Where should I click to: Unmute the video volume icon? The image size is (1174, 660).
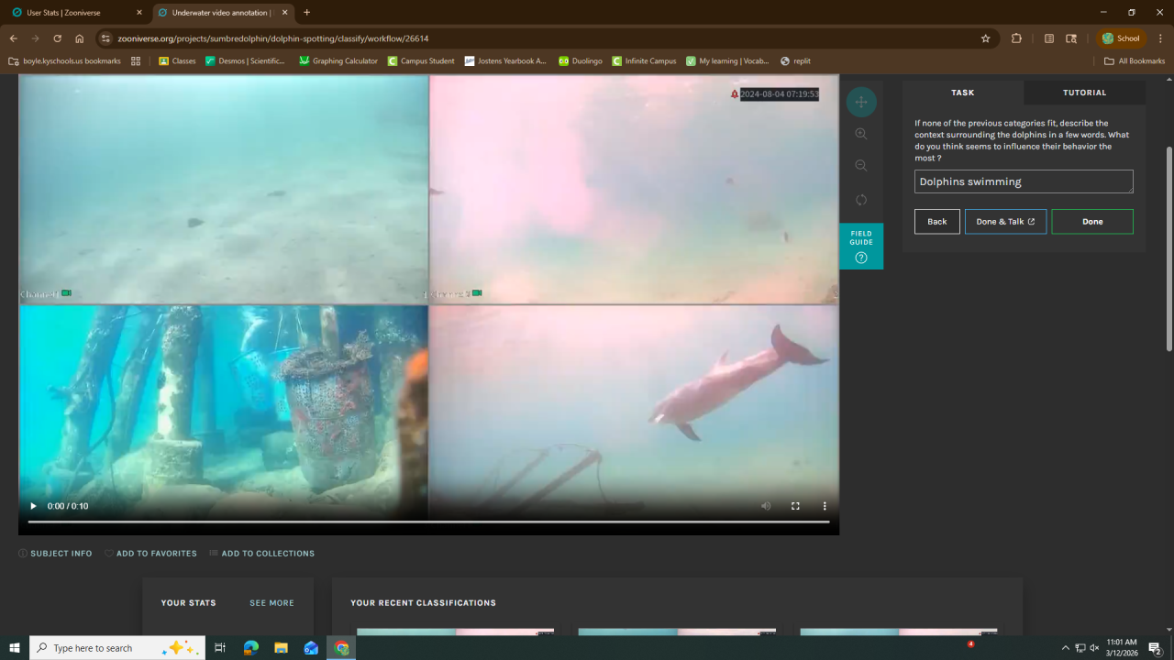tap(766, 506)
